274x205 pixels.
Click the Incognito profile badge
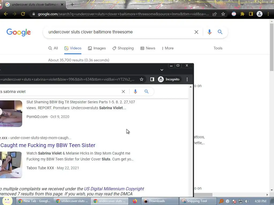169,79
